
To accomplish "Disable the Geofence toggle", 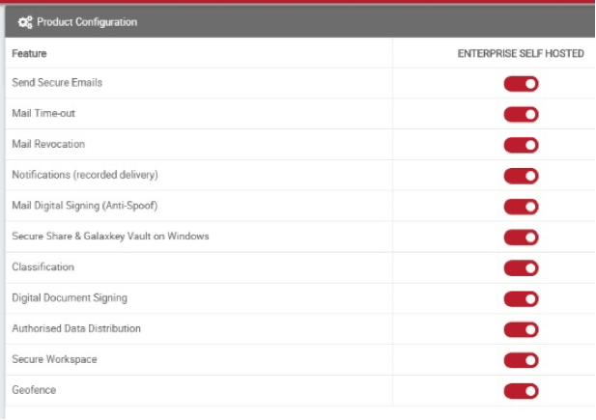I will click(x=521, y=391).
